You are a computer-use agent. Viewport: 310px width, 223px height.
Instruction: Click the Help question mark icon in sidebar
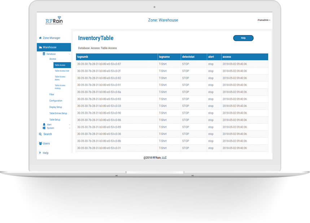(x=40, y=153)
